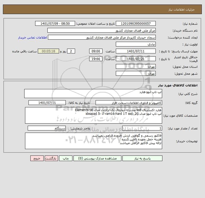Click the line هزینه حمل بعهده تامین کننده
The image size is (205, 198).
click(x=141, y=139)
